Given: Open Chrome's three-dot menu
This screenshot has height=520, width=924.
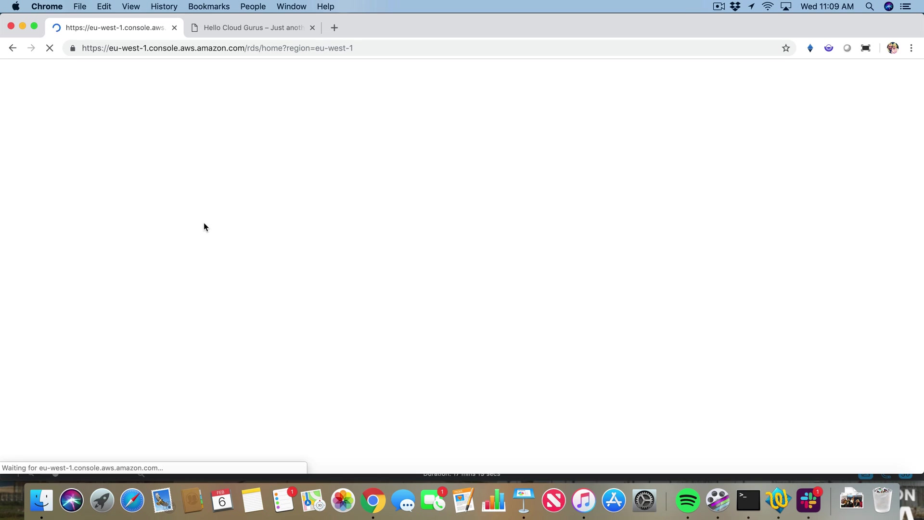Looking at the screenshot, I should [x=911, y=48].
